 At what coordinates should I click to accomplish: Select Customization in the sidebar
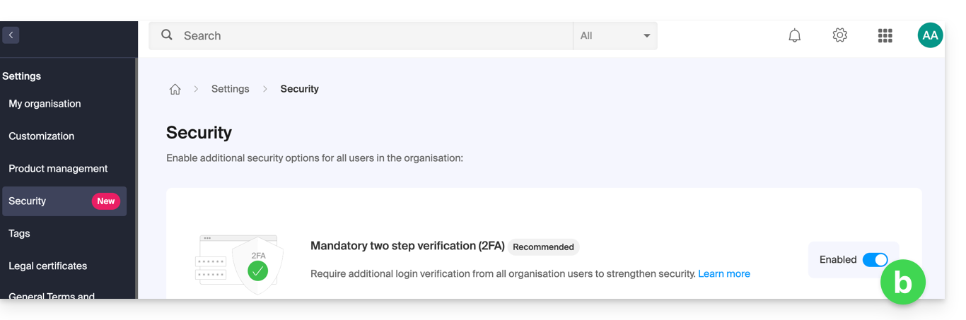pos(41,136)
